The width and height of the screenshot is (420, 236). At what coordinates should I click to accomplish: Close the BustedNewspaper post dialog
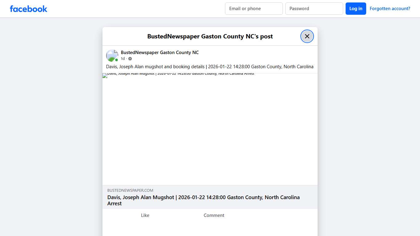point(307,36)
